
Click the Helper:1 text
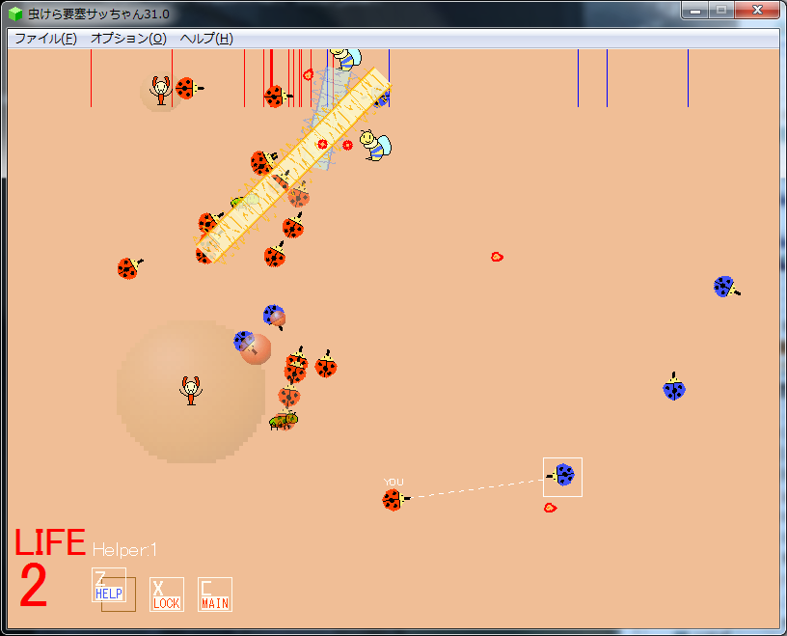click(x=125, y=550)
